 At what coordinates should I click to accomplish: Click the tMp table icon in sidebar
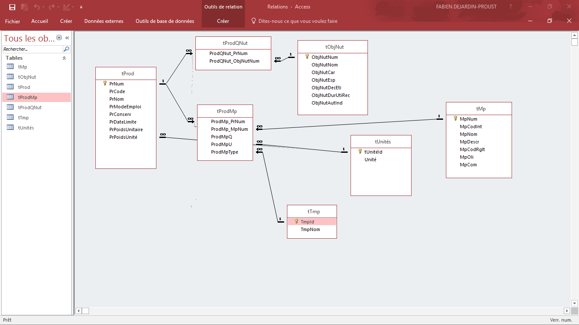click(10, 66)
